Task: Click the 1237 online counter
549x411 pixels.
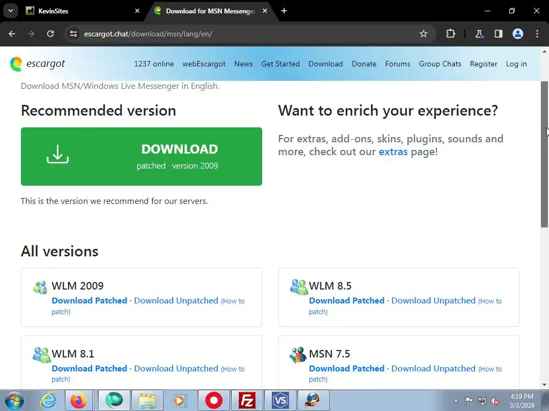Action: point(154,64)
